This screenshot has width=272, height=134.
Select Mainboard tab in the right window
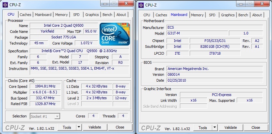pyautogui.click(x=179, y=15)
